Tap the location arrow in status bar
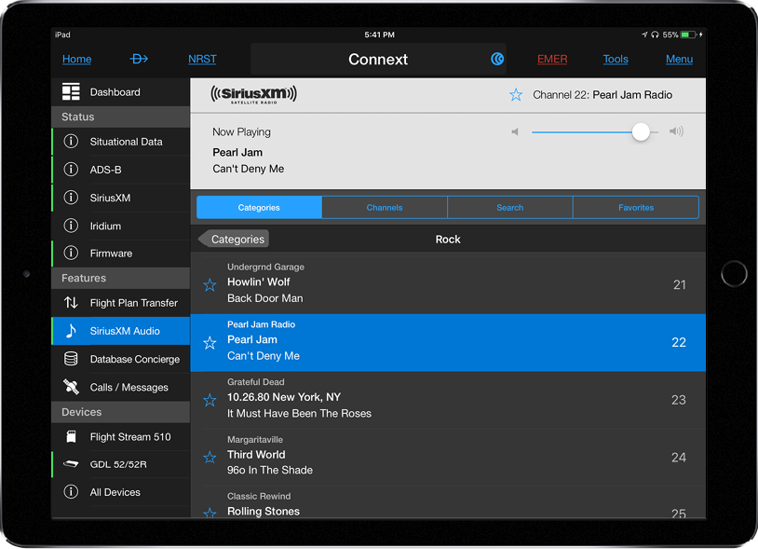Image resolution: width=758 pixels, height=549 pixels. coord(644,34)
